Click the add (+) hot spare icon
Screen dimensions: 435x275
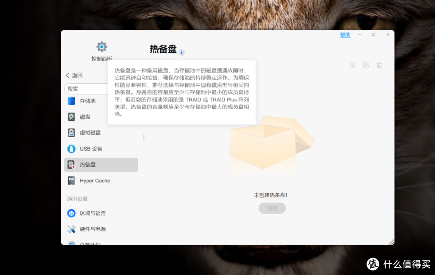click(352, 65)
